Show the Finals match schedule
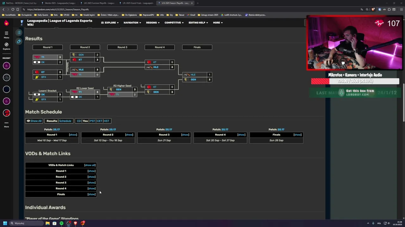Viewport: 405px width, 227px height. [x=297, y=135]
